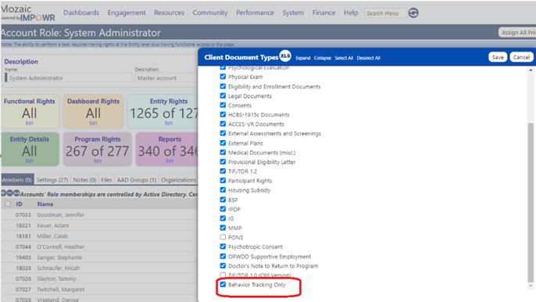Click the role Name field System Administrator
Screen dimensions: 536x302
69,77
